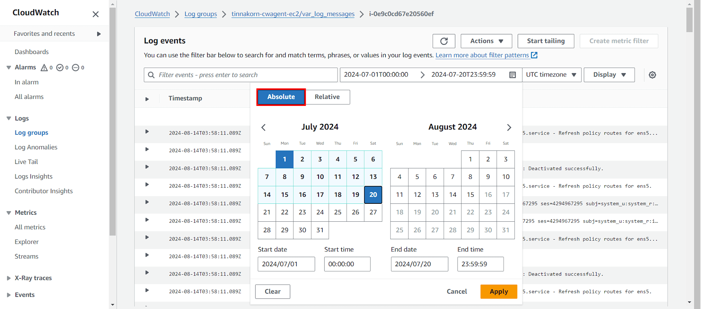Collapse the Logs section
The width and height of the screenshot is (701, 309).
(x=9, y=119)
